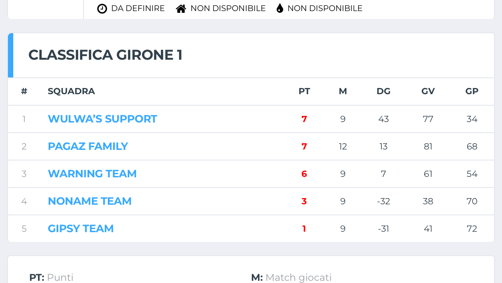502x283 pixels.
Task: Open GIPSY TEAM from the standings
Action: point(81,229)
